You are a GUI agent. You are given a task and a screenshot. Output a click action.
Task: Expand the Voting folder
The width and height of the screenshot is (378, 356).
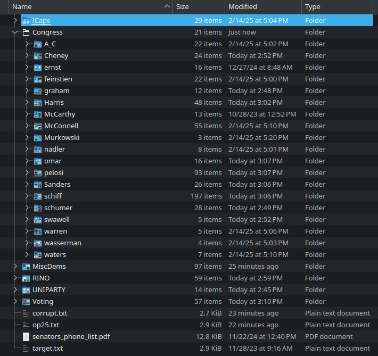[x=15, y=302]
